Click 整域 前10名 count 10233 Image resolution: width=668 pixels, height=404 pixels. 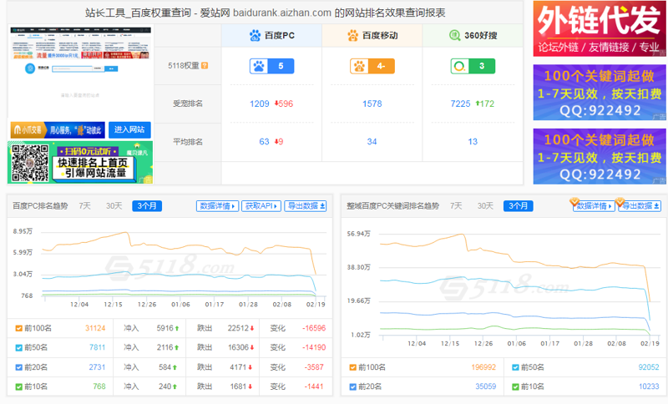click(649, 387)
